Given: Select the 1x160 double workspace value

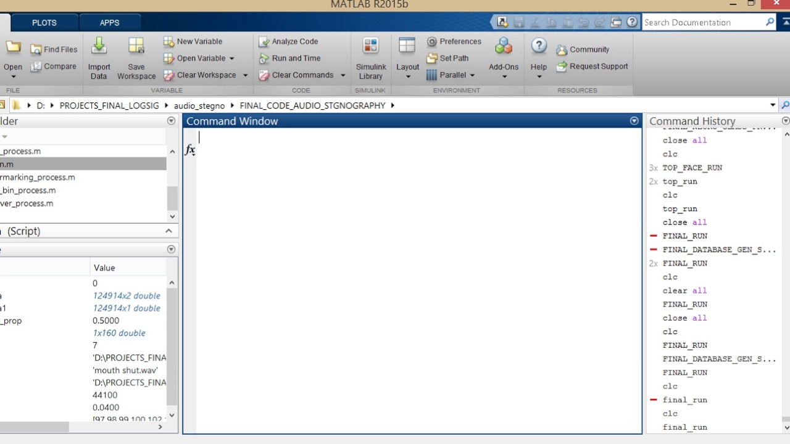Looking at the screenshot, I should [119, 332].
